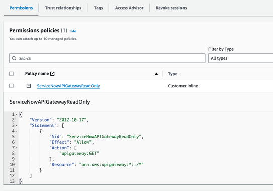Select the Permissions tab
The image size is (273, 191).
[x=21, y=8]
